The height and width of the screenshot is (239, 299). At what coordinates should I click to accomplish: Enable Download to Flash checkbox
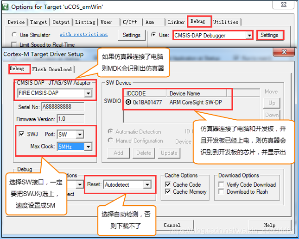point(221,191)
